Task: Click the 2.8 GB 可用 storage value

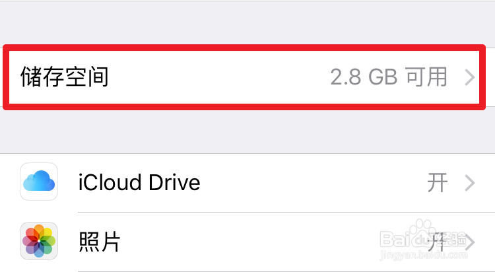Action: (389, 77)
